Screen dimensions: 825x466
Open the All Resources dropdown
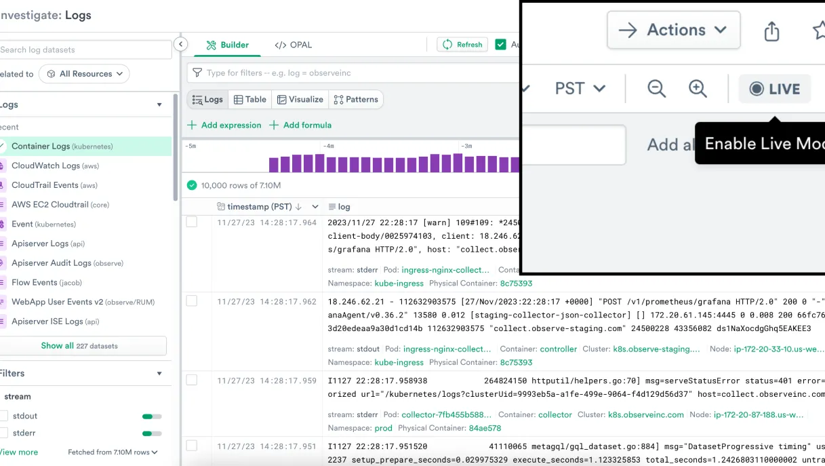(84, 74)
